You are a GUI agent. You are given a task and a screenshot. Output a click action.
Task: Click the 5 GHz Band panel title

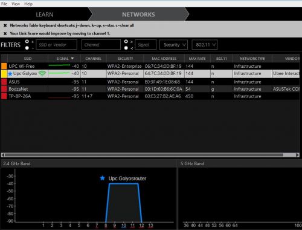click(x=192, y=163)
